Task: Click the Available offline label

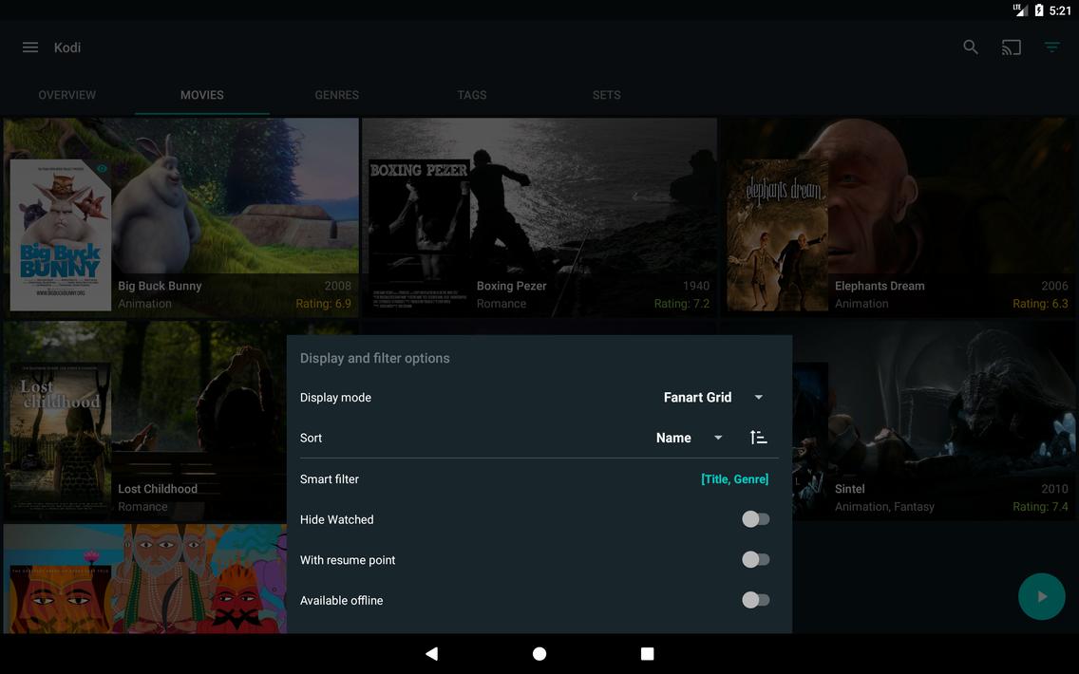Action: 341,600
